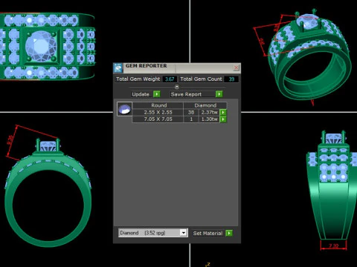Select the 2.55 X 2.55 size cell
The width and height of the screenshot is (357, 267).
coord(158,112)
